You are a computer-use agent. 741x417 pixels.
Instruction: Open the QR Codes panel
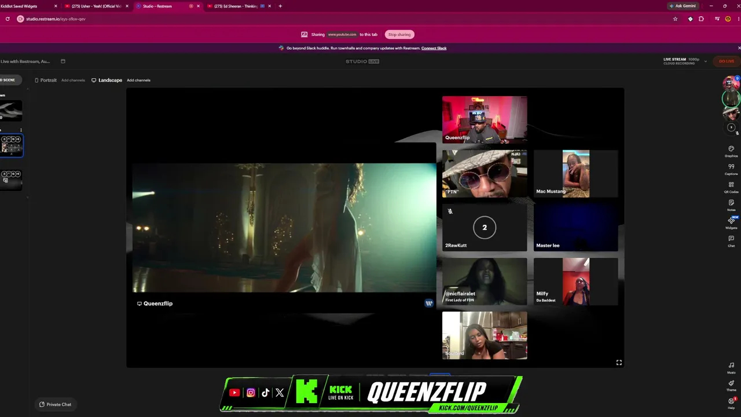click(731, 187)
